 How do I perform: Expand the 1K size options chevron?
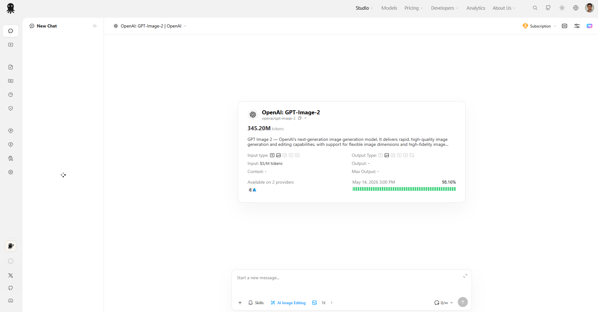click(332, 303)
